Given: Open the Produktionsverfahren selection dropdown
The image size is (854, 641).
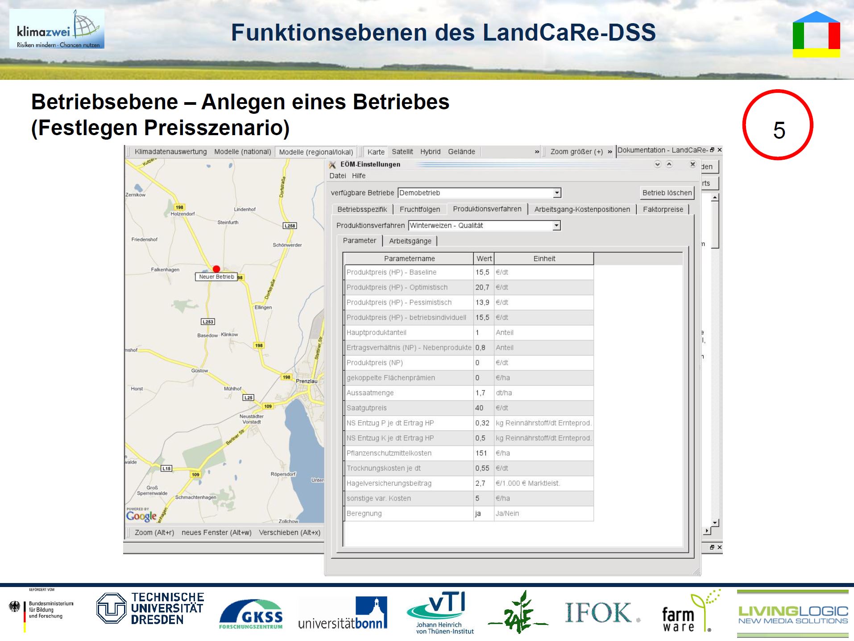Looking at the screenshot, I should (x=556, y=226).
